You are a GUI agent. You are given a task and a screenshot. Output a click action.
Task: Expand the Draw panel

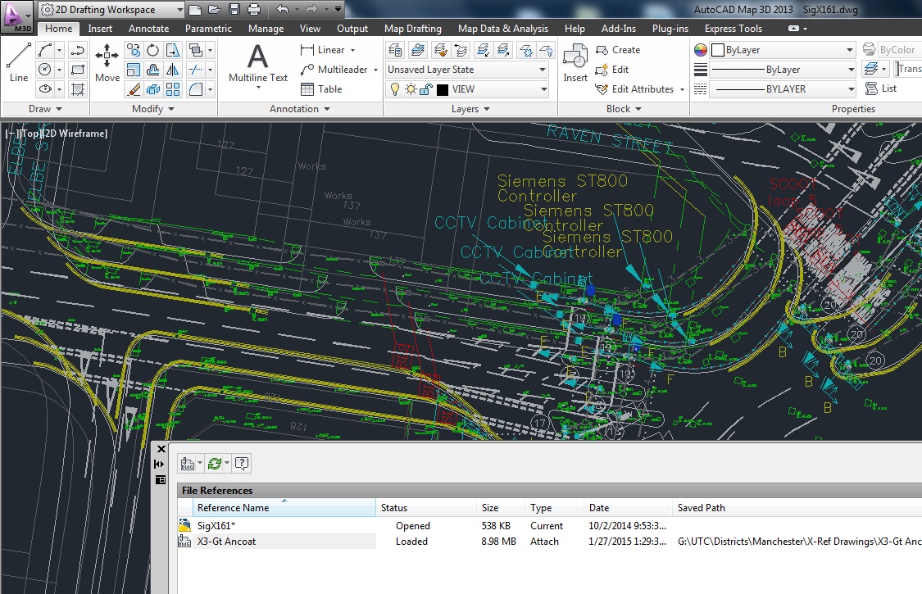45,109
